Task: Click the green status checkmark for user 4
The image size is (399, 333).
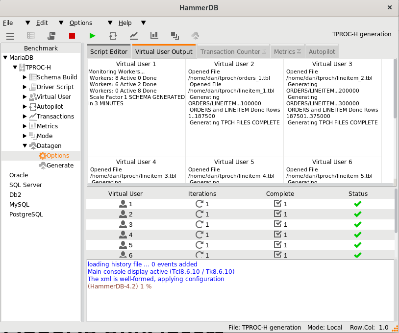Action: click(358, 235)
